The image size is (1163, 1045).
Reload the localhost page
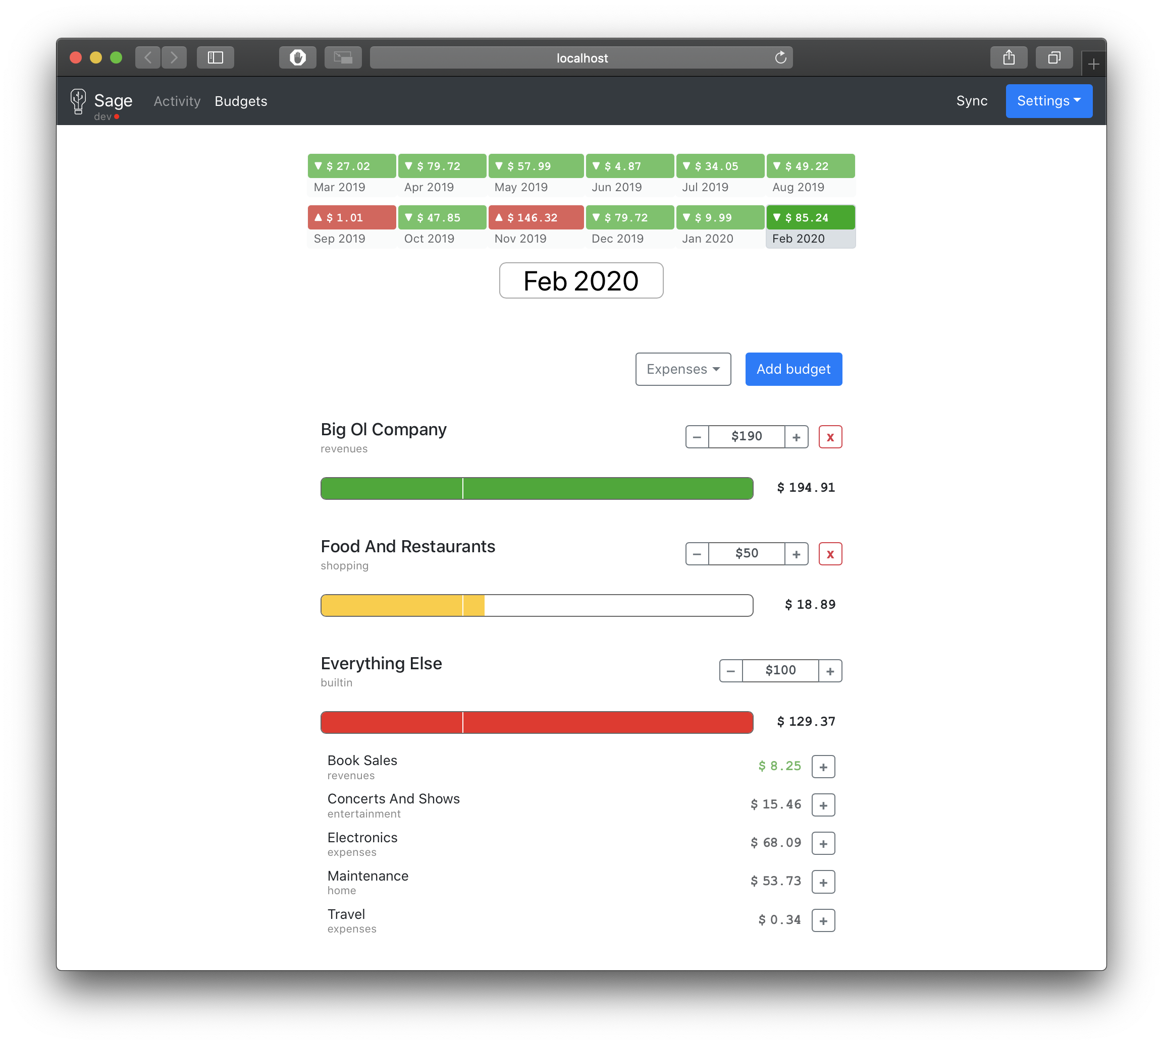click(780, 57)
